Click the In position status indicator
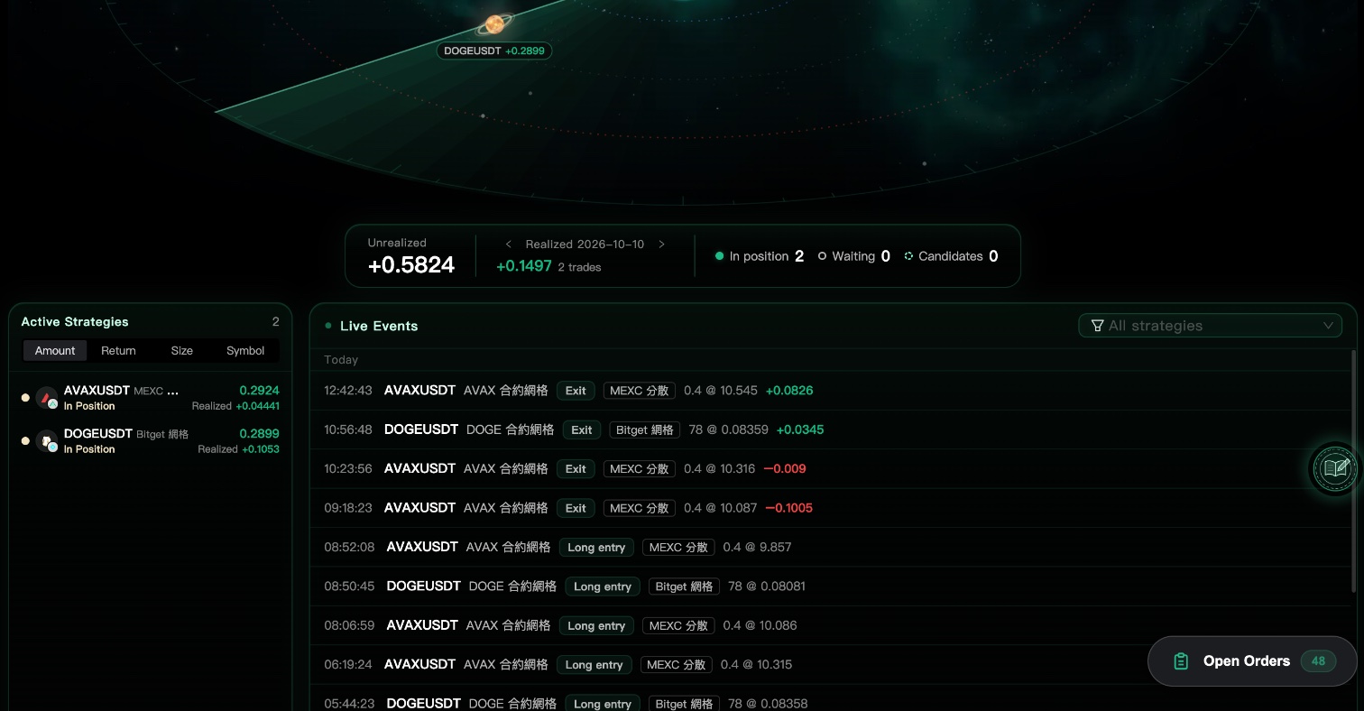This screenshot has height=711, width=1364. click(759, 256)
